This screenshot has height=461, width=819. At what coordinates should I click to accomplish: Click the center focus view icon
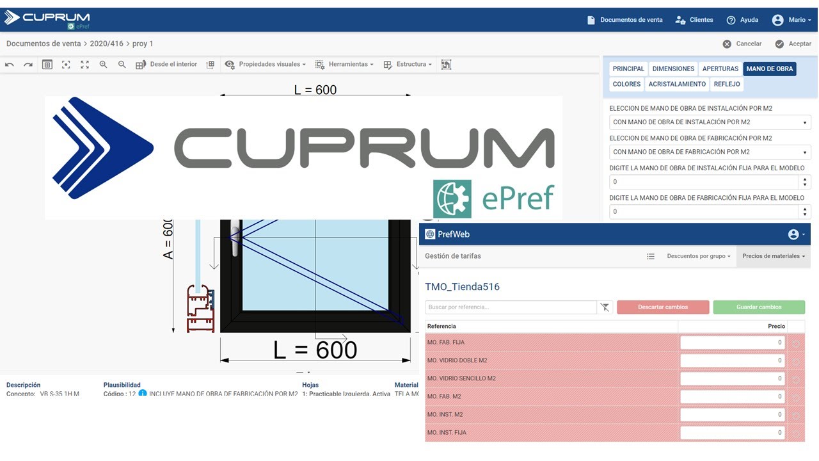(x=66, y=65)
